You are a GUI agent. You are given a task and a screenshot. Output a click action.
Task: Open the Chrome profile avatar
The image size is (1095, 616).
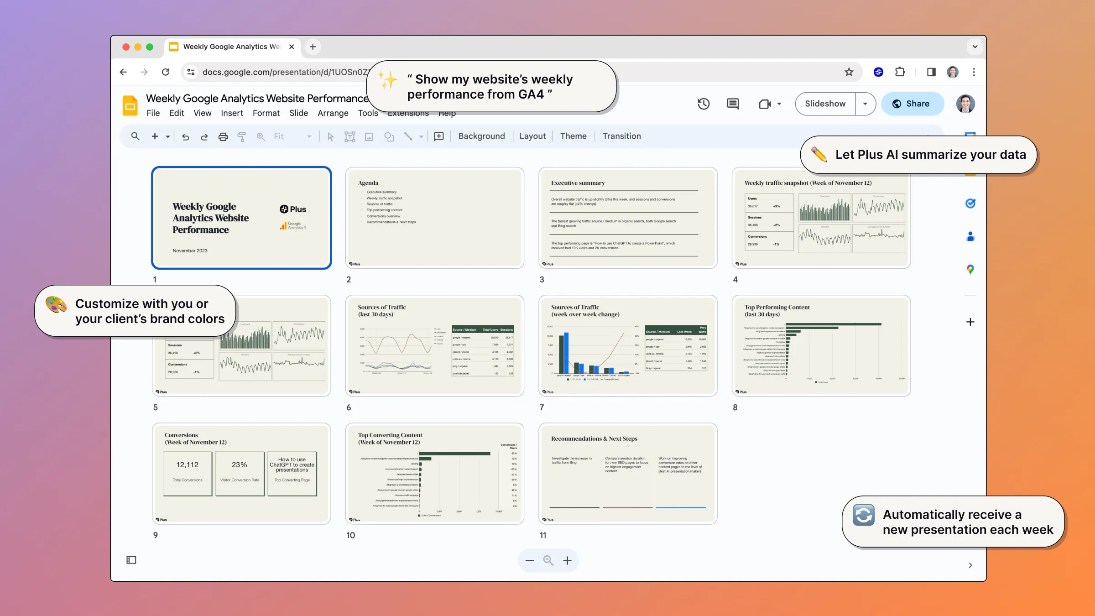[x=953, y=72]
